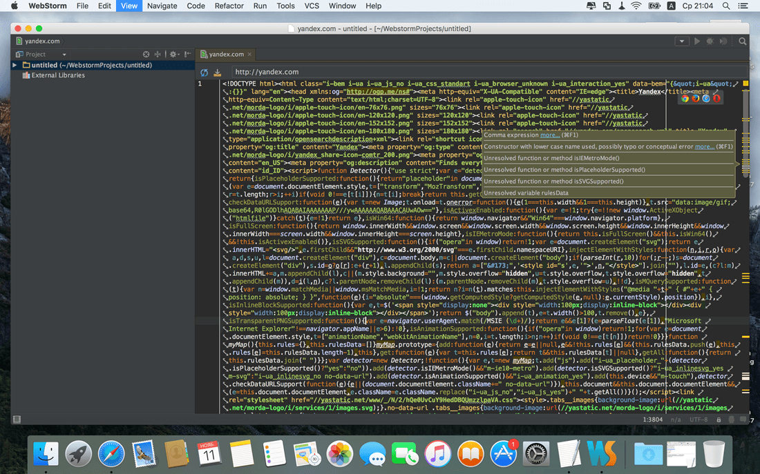Viewport: 760px width, 474px height.
Task: Click the read-only lock icon in status bar
Action: coord(719,419)
